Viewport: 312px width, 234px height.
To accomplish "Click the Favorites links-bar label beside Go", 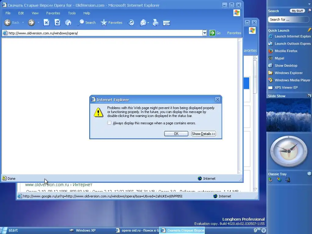I will (234, 33).
